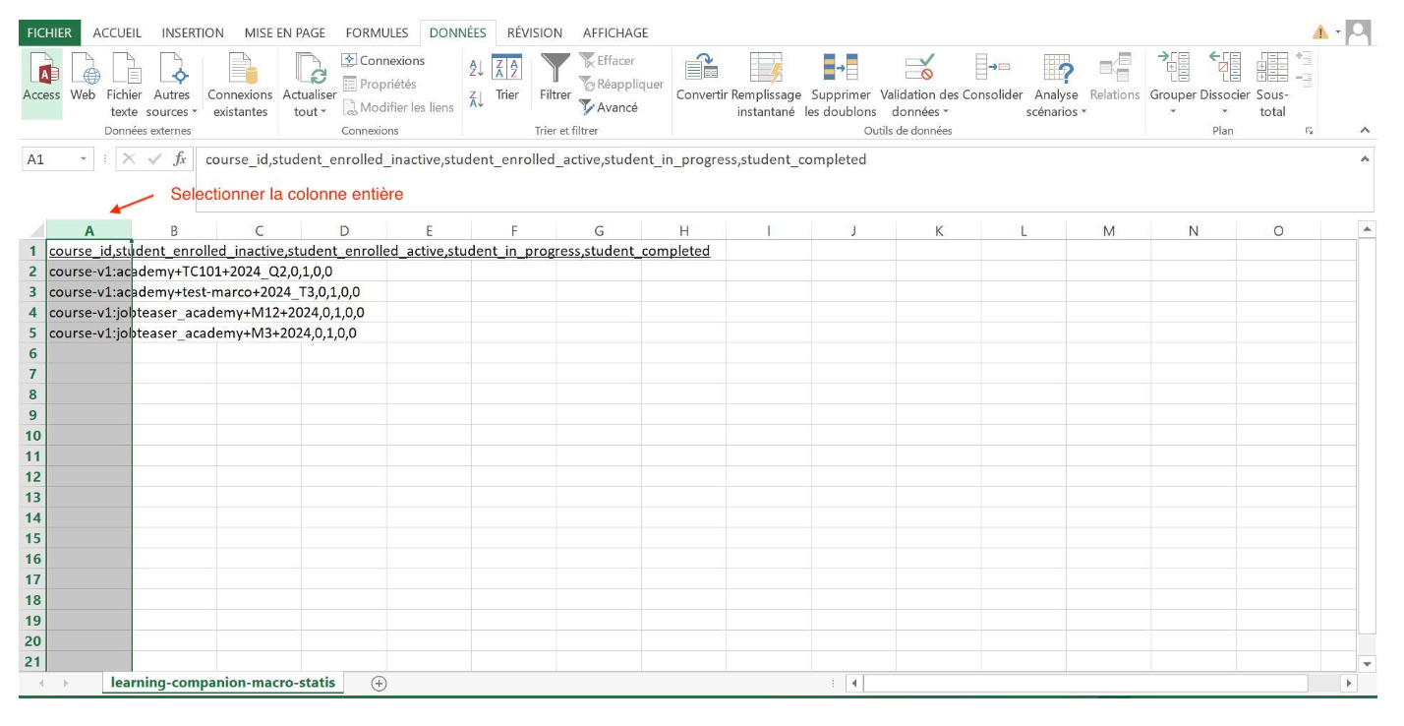
Task: Click the fx insert function icon
Action: pos(180,159)
